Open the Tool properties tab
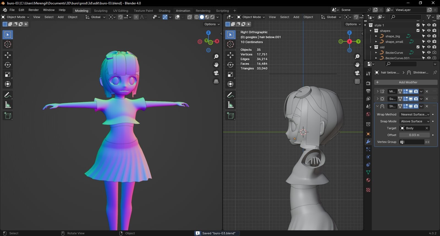Image resolution: width=440 pixels, height=236 pixels. click(x=368, y=73)
